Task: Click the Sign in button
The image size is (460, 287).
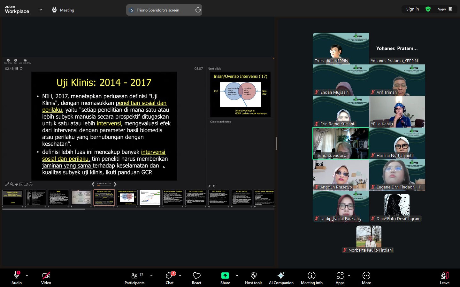Action: pos(412,9)
